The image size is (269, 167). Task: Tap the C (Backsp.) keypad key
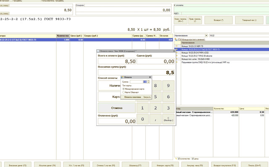coord(168,119)
